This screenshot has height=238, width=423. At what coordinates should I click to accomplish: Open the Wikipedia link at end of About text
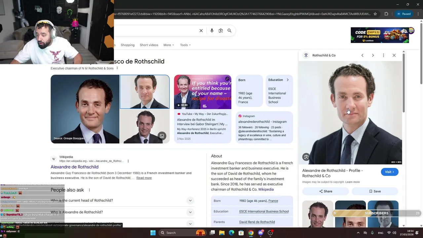[x=266, y=190]
